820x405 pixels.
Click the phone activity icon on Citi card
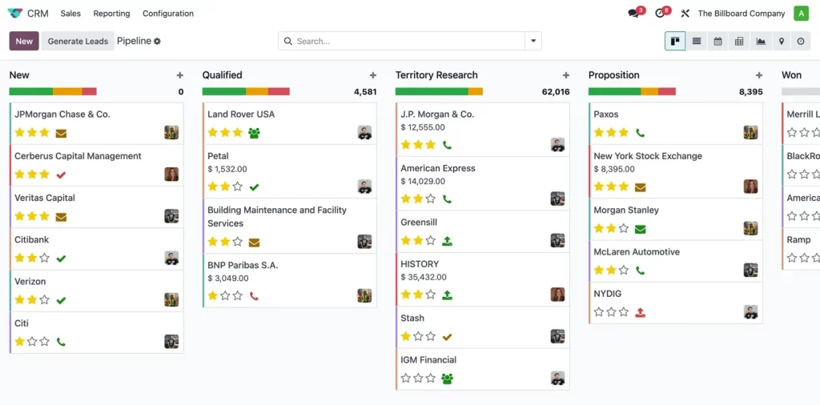[x=61, y=342]
